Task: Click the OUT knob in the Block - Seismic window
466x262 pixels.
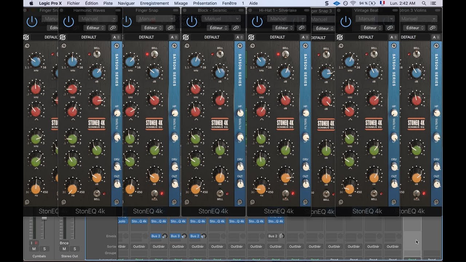Action: 240,184
